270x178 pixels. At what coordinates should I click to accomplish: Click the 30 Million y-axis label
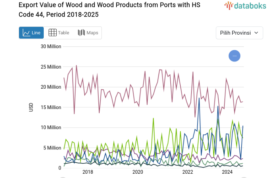click(x=51, y=46)
